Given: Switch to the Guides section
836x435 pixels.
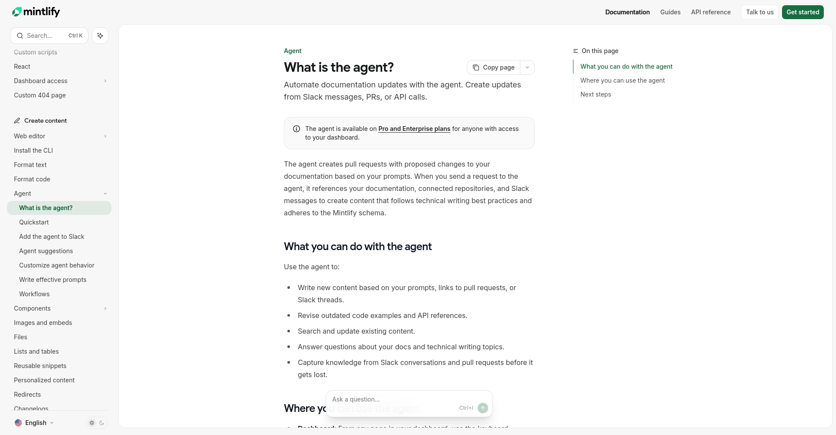Looking at the screenshot, I should pyautogui.click(x=670, y=12).
